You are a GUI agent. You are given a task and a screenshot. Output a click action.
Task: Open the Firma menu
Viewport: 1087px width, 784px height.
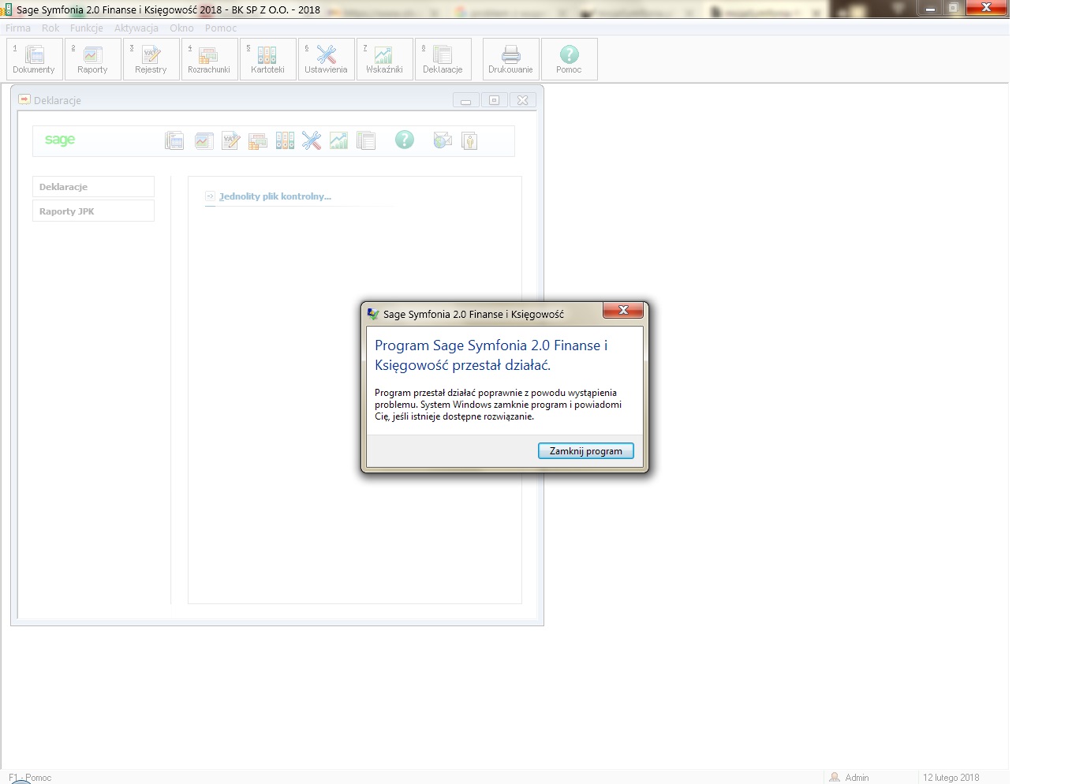pyautogui.click(x=18, y=28)
